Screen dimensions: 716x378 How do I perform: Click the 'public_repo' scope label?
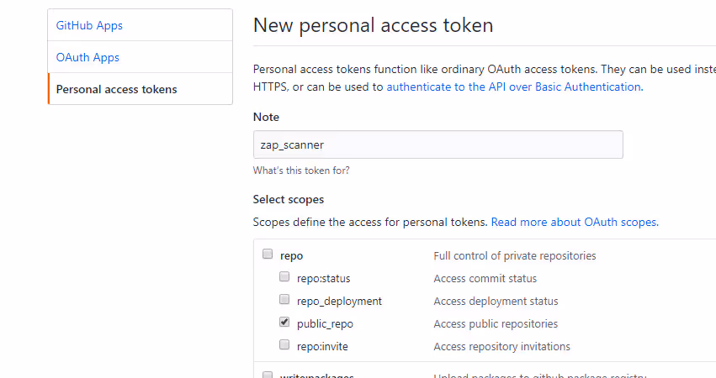(x=325, y=324)
